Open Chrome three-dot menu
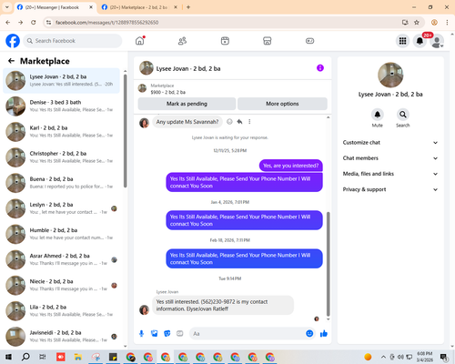This screenshot has width=455, height=364. 447,23
